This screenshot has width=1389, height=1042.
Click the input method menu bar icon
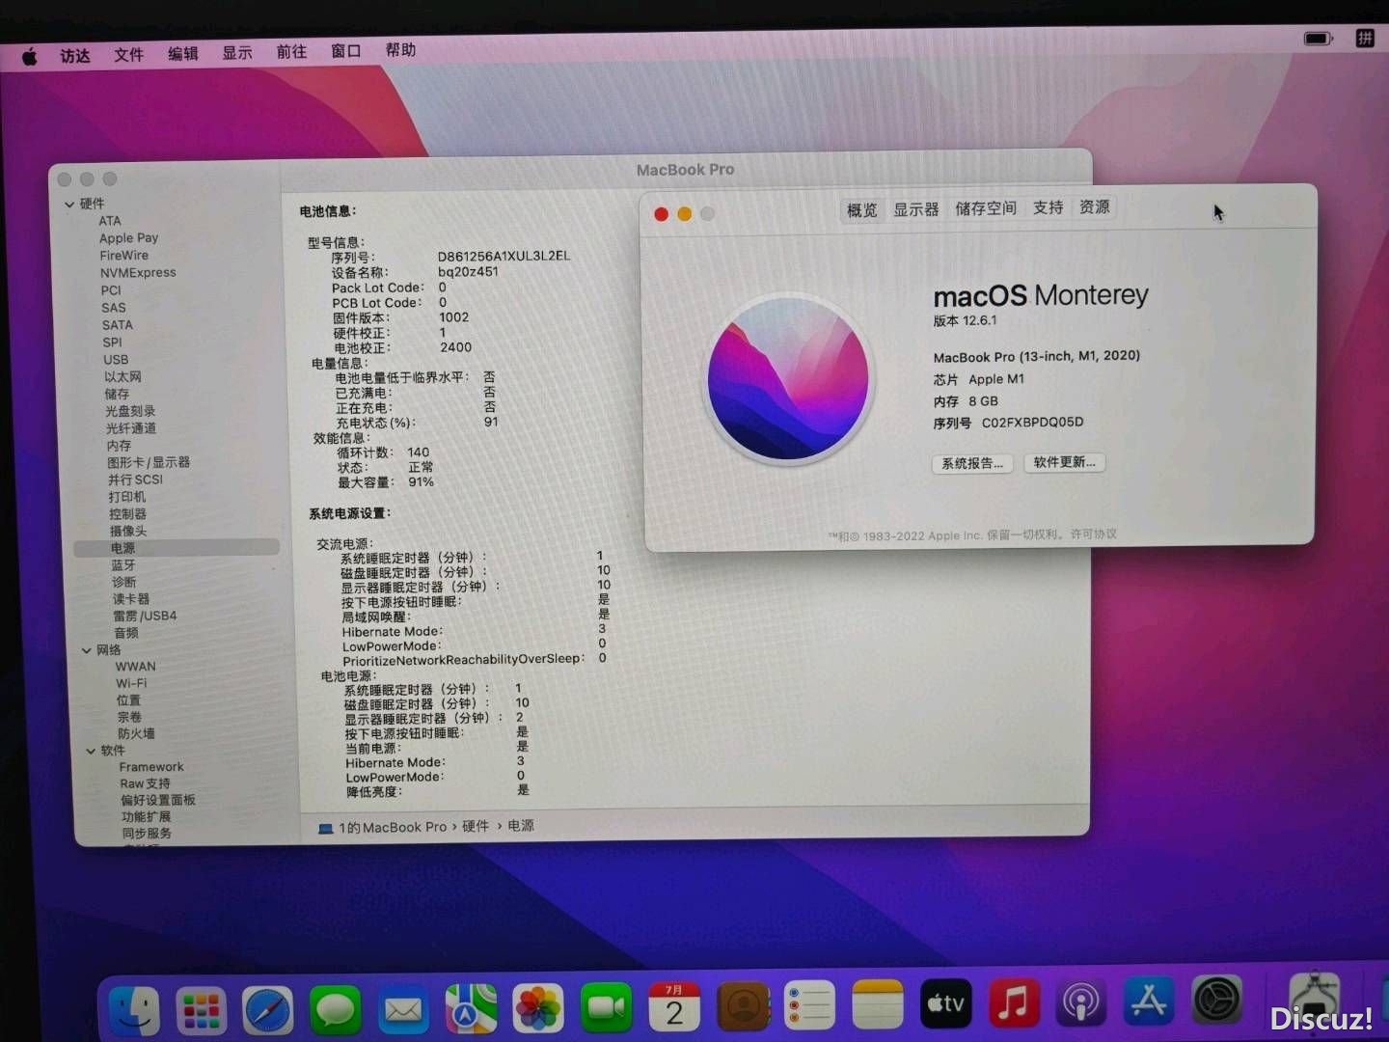click(x=1365, y=38)
